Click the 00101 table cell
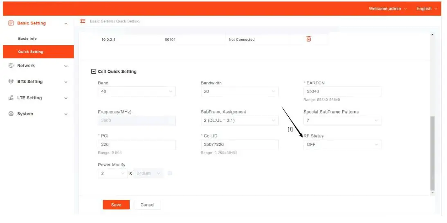This screenshot has height=223, width=447. [170, 40]
